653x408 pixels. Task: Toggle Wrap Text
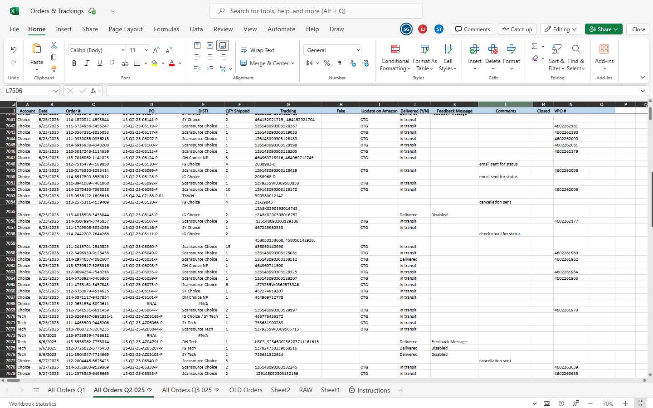[x=258, y=50]
